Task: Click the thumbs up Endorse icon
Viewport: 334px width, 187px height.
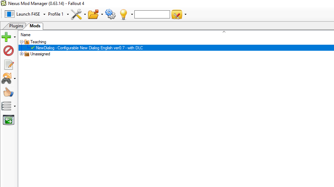Action: [x=9, y=92]
